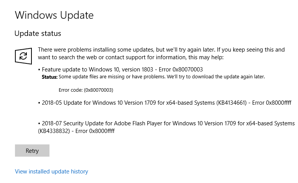
Task: Click the "want to search the web" line
Action: click(130, 57)
